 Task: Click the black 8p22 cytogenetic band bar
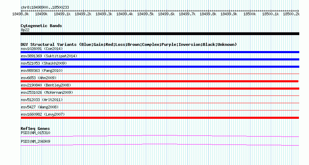pyautogui.click(x=160, y=34)
